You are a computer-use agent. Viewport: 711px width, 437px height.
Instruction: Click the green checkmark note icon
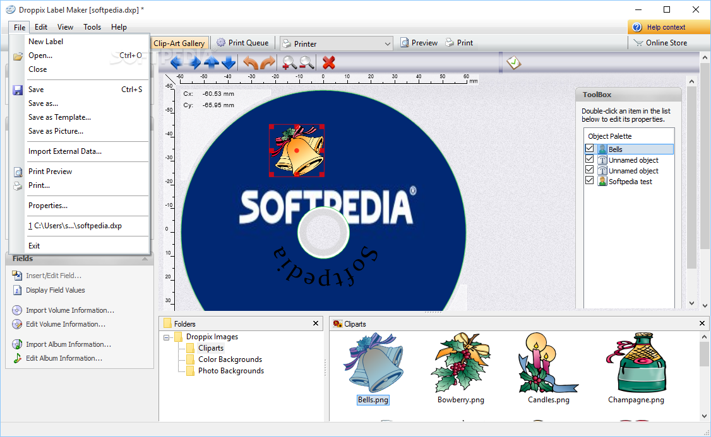[514, 62]
